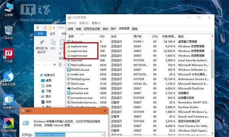229x137 pixels.
Task: Select the MsMpEng.exe process icon
Action: coord(69,79)
